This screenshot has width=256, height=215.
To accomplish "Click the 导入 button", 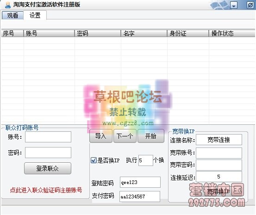I will (101, 136).
